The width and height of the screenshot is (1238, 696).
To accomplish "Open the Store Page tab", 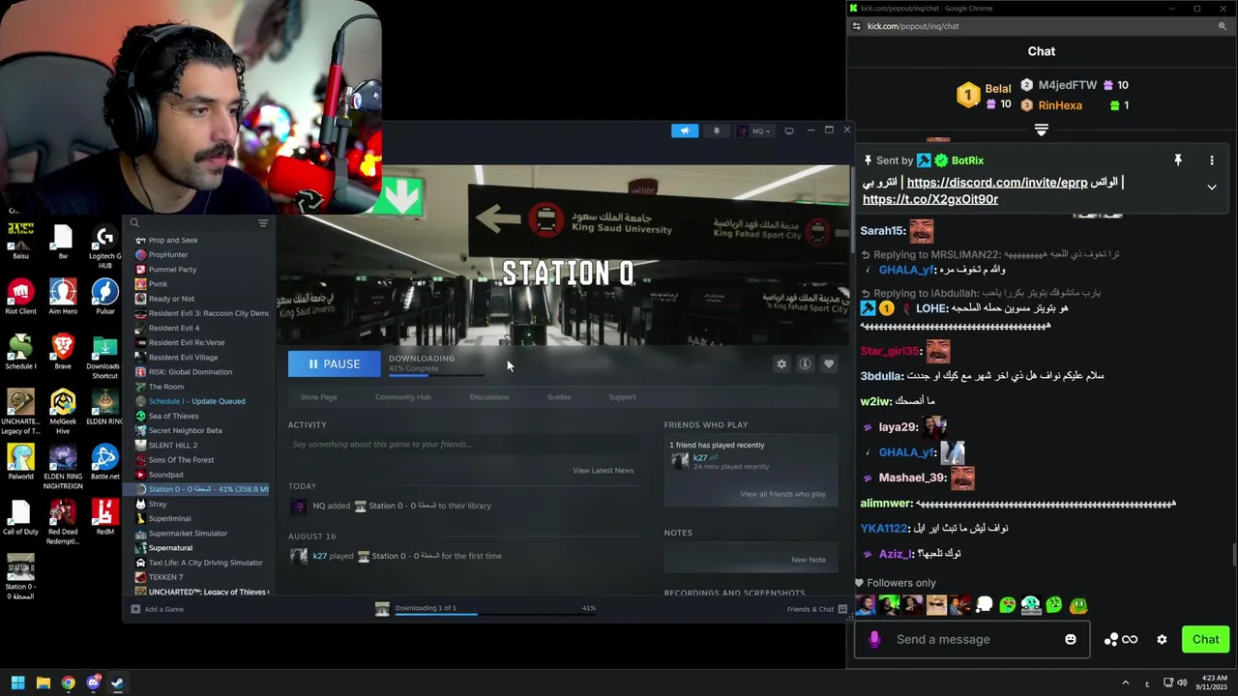I will [x=318, y=397].
